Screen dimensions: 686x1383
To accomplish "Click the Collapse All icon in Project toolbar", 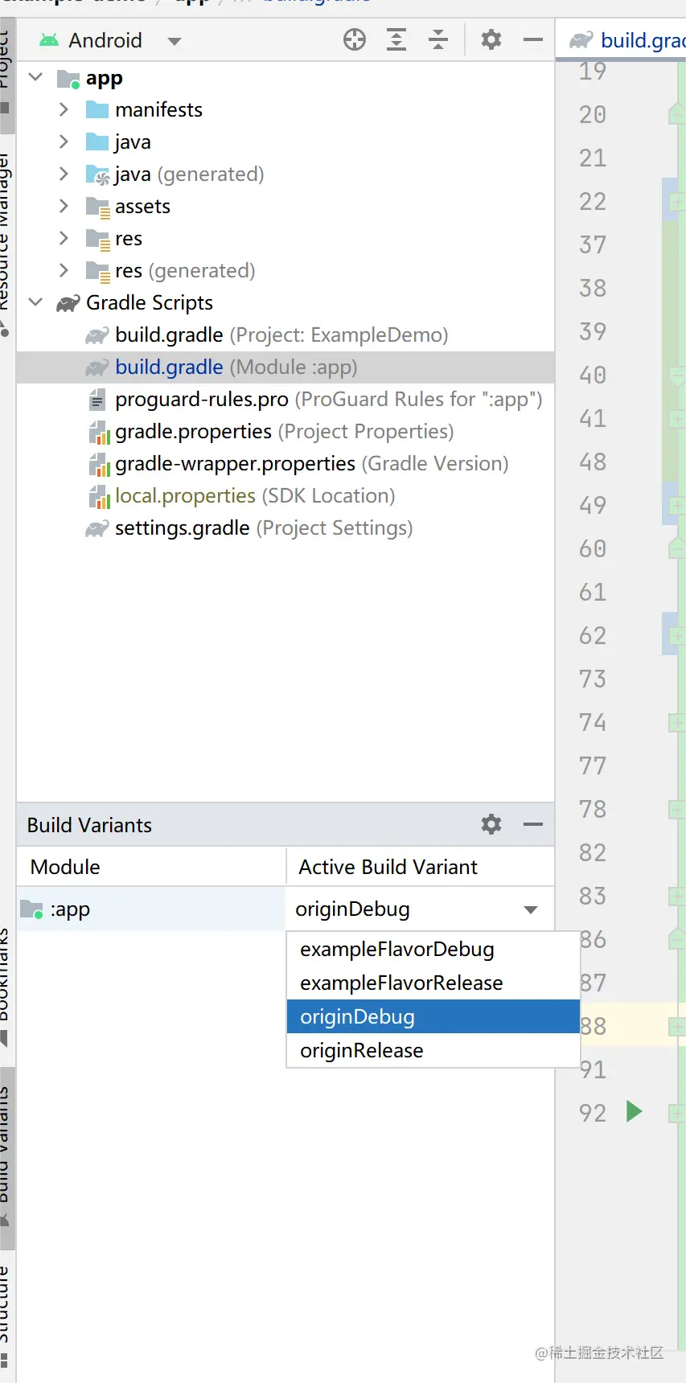I will click(438, 39).
